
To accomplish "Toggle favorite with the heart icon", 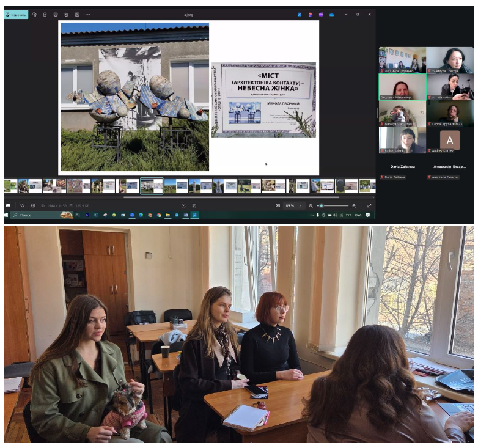I will point(23,205).
